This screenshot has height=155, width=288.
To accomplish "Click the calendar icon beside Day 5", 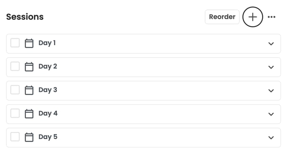I will tap(29, 137).
